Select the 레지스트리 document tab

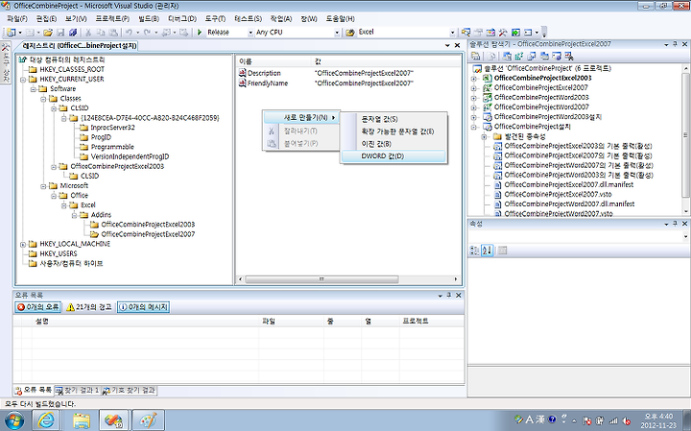(x=80, y=46)
